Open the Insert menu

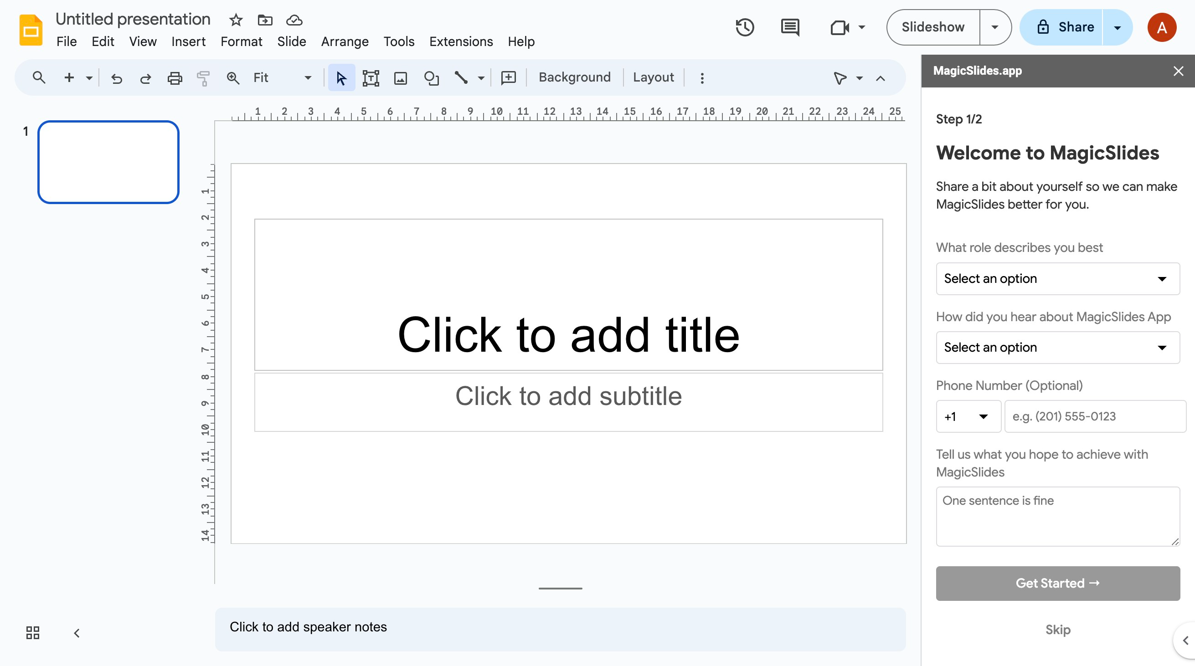tap(188, 42)
